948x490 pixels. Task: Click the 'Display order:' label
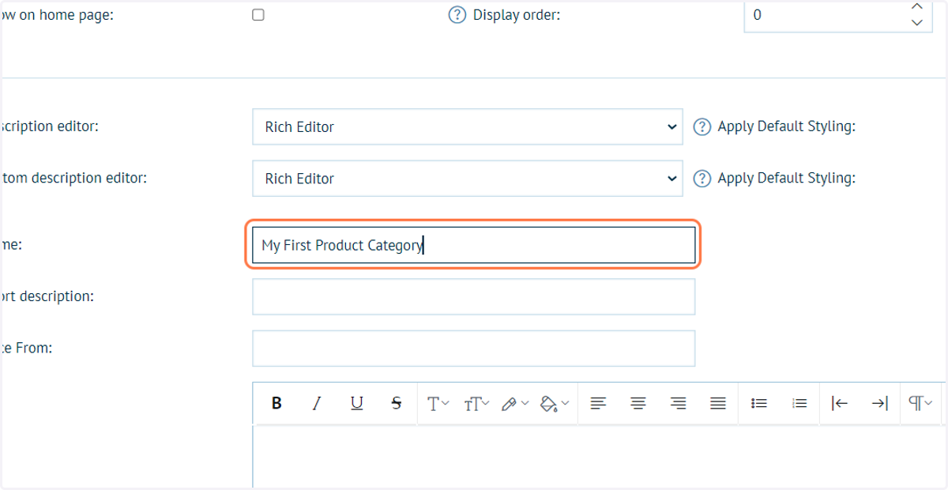[517, 15]
